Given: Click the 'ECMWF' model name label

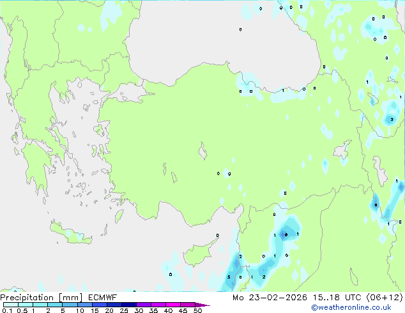Looking at the screenshot, I should [102, 298].
